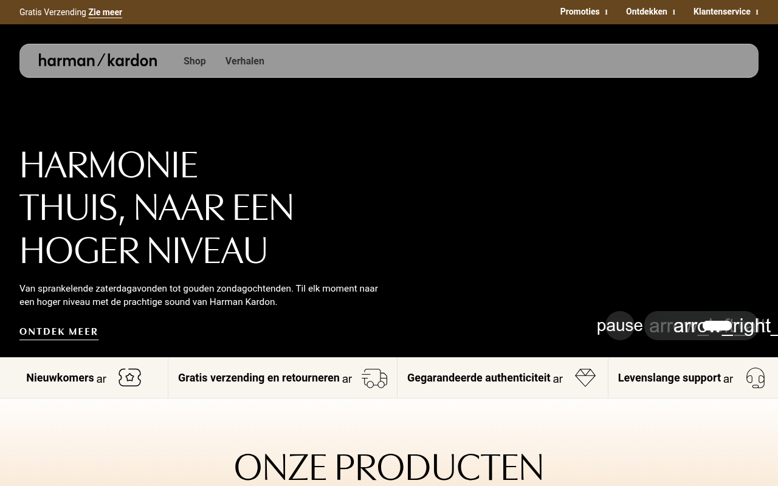Image resolution: width=778 pixels, height=486 pixels.
Task: Expand the Promoties dropdown
Action: pos(584,12)
